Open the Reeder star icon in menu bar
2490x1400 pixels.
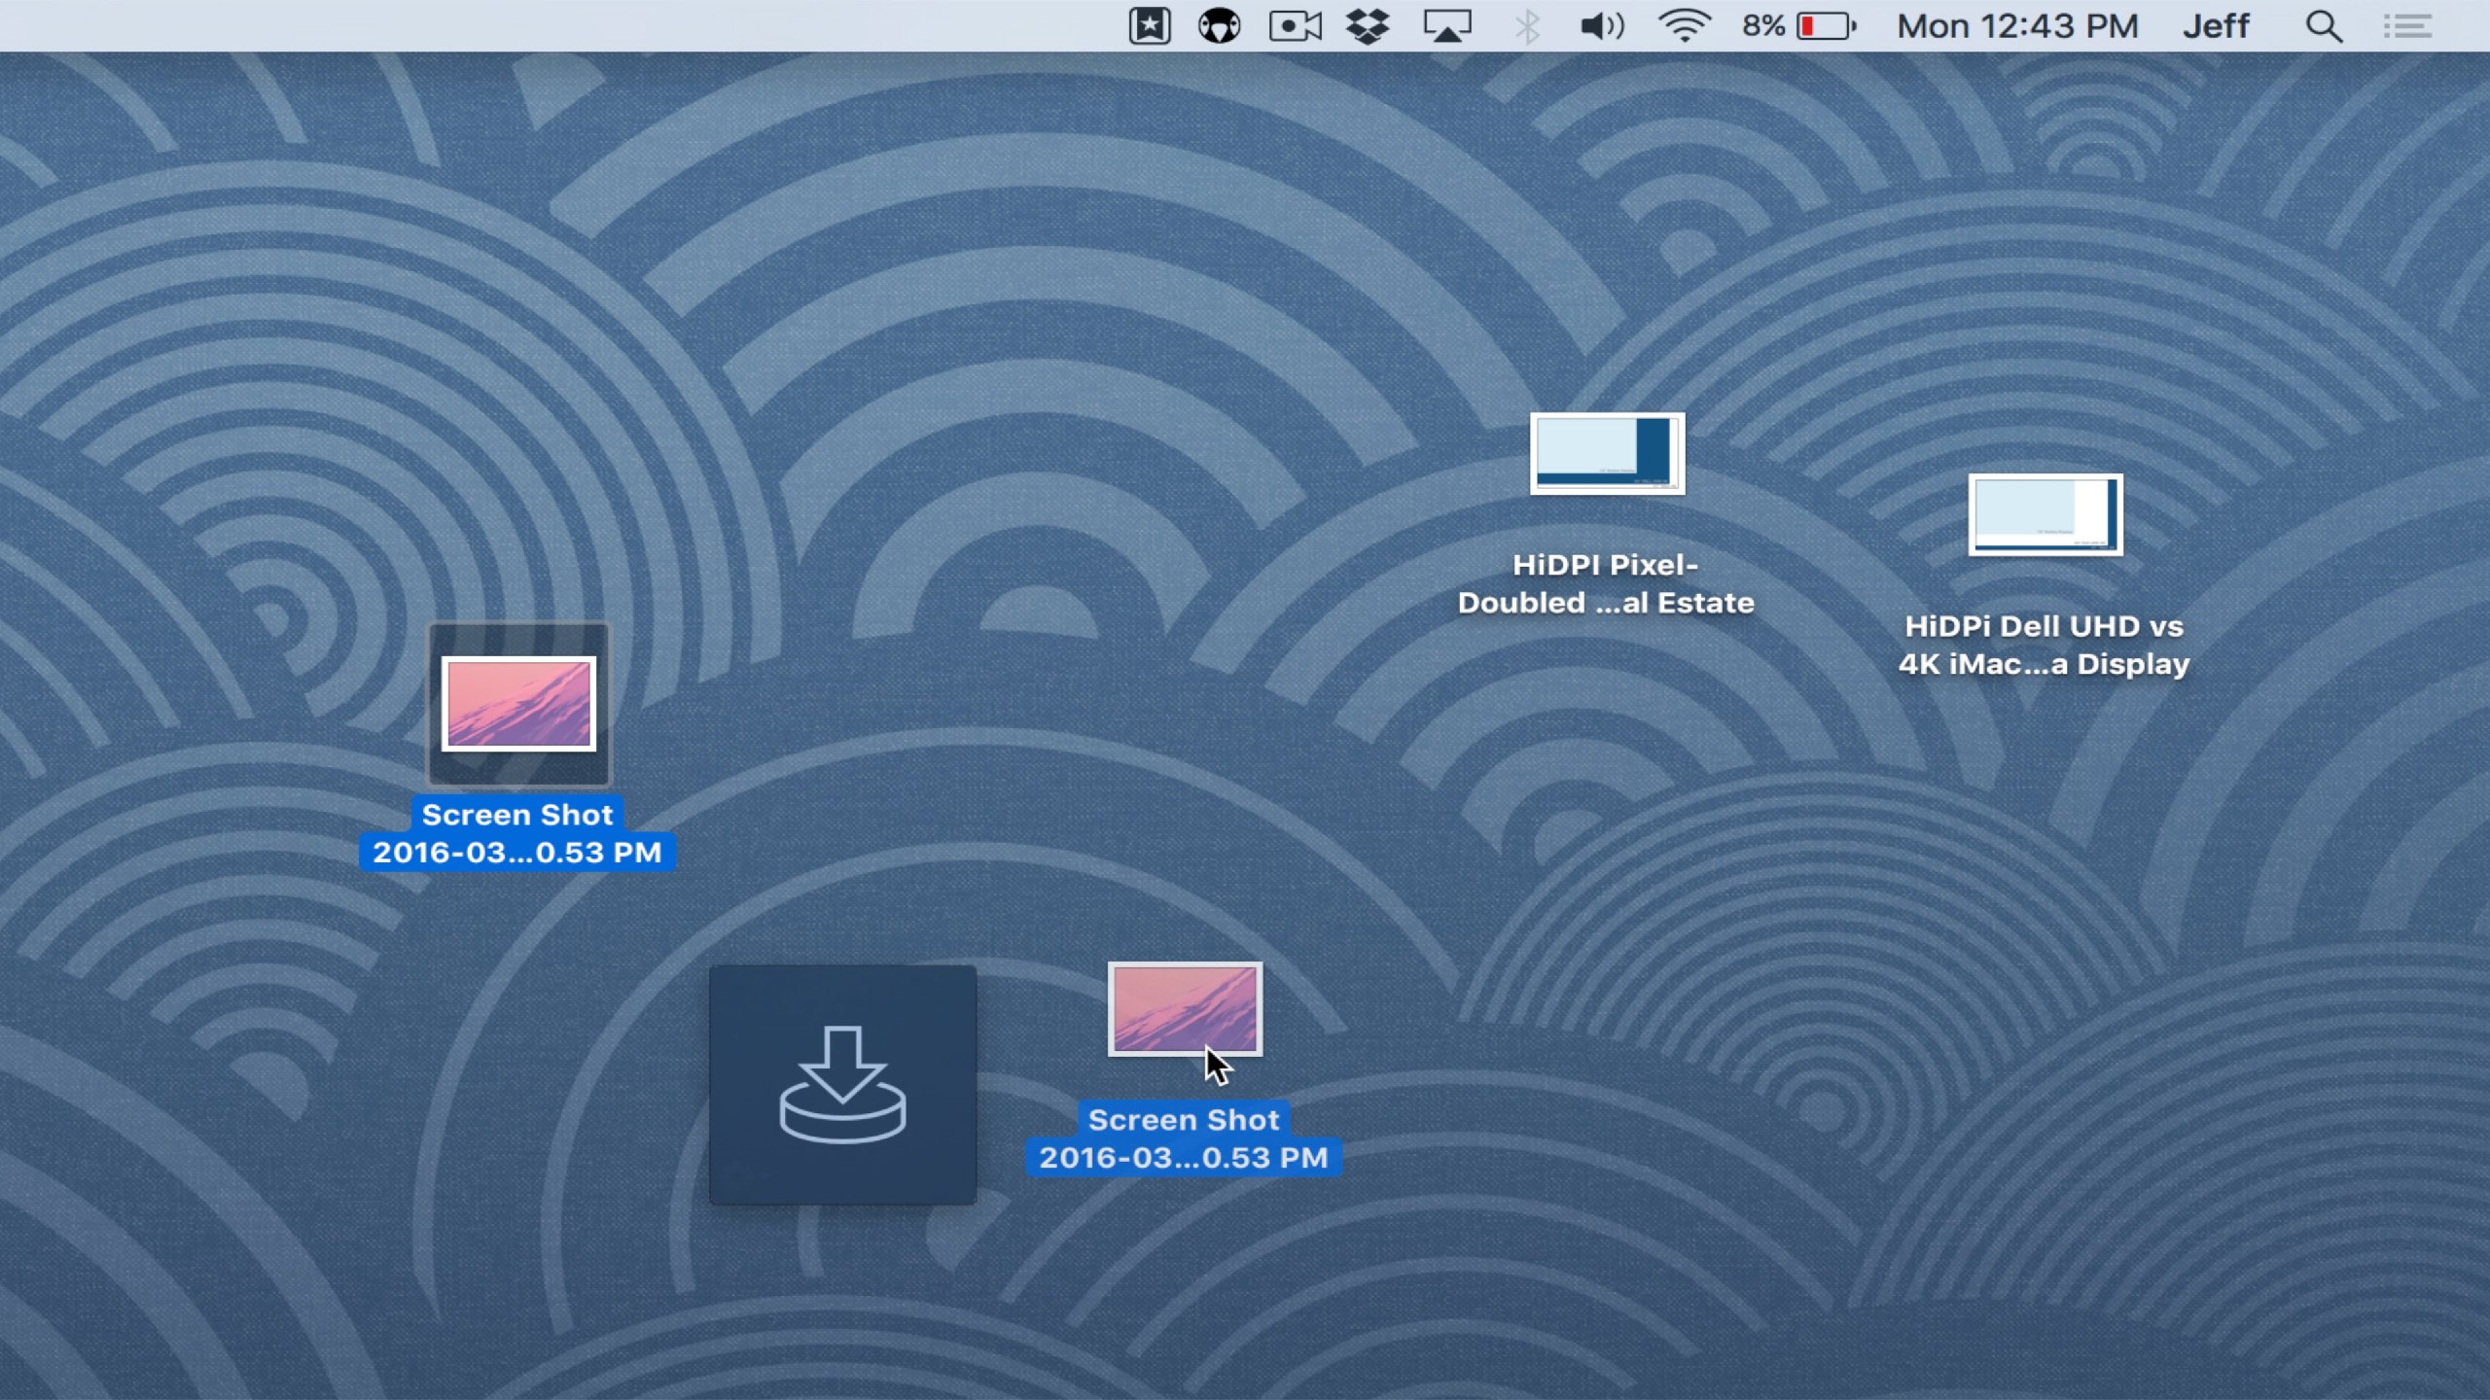coord(1149,26)
